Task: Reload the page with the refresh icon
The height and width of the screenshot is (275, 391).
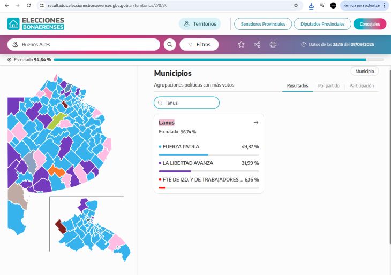Action: point(29,5)
